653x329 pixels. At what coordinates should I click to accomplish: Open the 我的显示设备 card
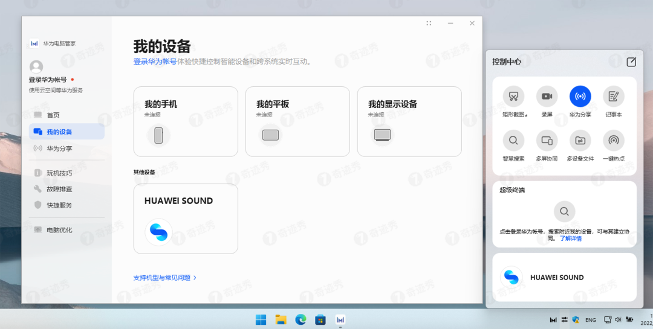(x=409, y=121)
